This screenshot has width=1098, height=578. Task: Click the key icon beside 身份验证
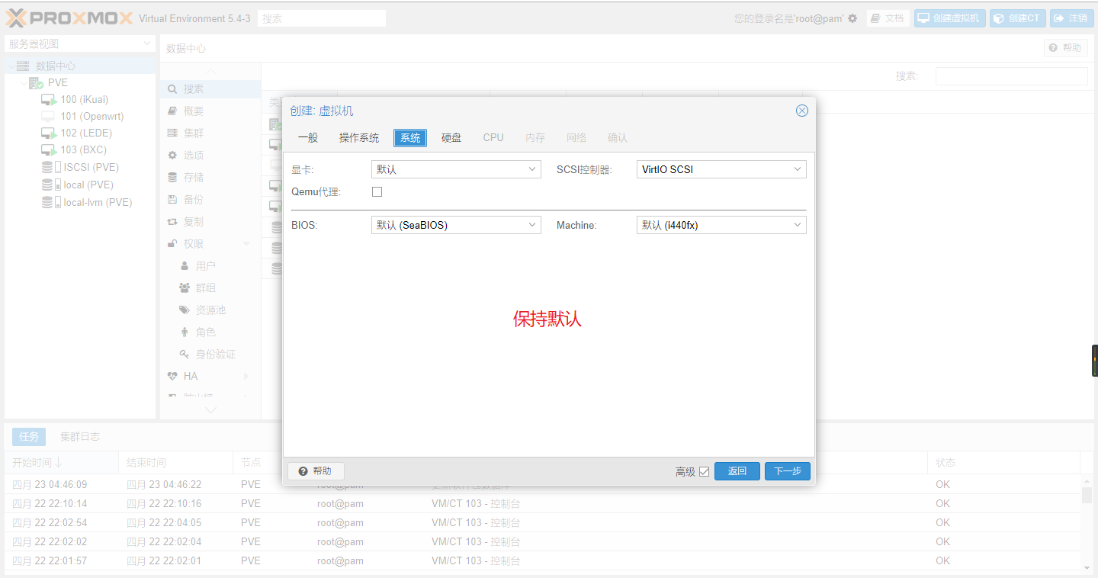pos(185,355)
